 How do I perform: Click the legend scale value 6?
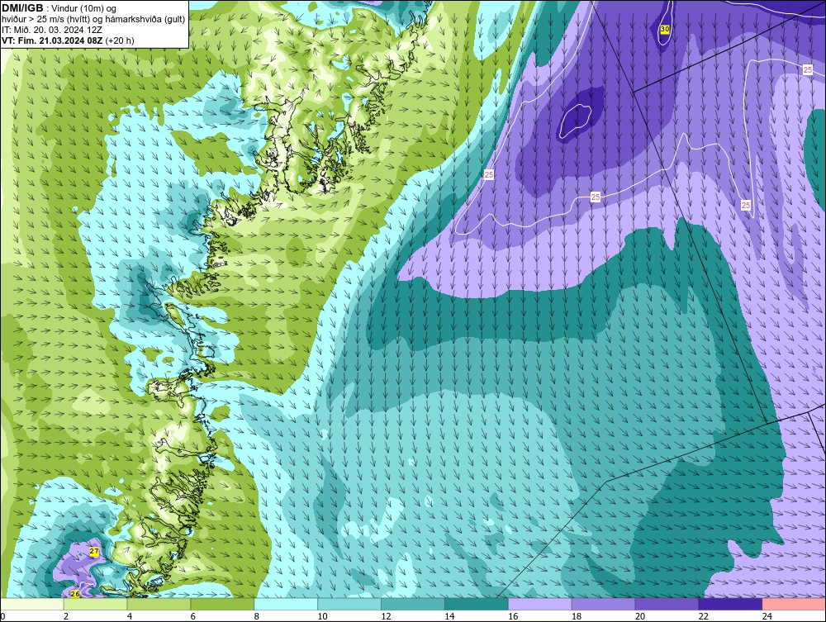click(192, 616)
